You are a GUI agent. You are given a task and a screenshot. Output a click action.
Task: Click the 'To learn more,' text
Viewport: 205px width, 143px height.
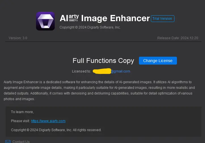(22, 112)
